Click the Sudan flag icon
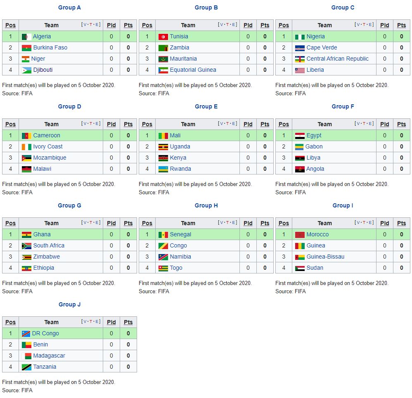 click(x=300, y=268)
